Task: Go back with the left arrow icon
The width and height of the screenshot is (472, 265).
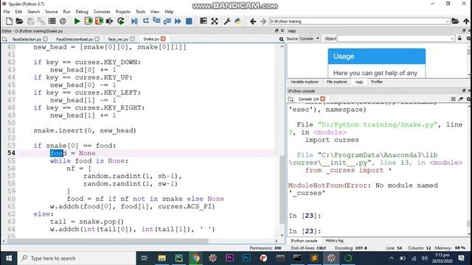Action: coord(253,21)
